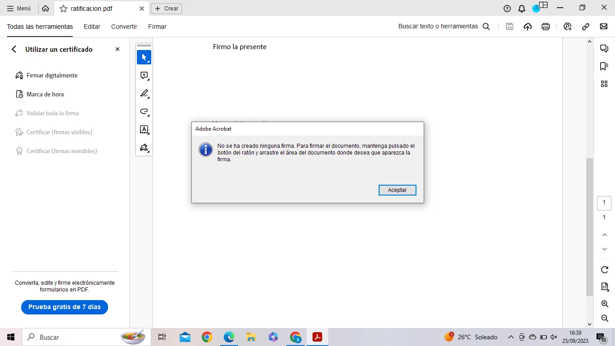
Task: Select the fill and sign pen tool
Action: (x=144, y=148)
